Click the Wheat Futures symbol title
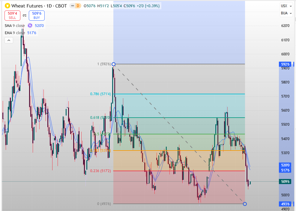Image resolution: width=296 pixels, height=211 pixels. click(x=38, y=6)
